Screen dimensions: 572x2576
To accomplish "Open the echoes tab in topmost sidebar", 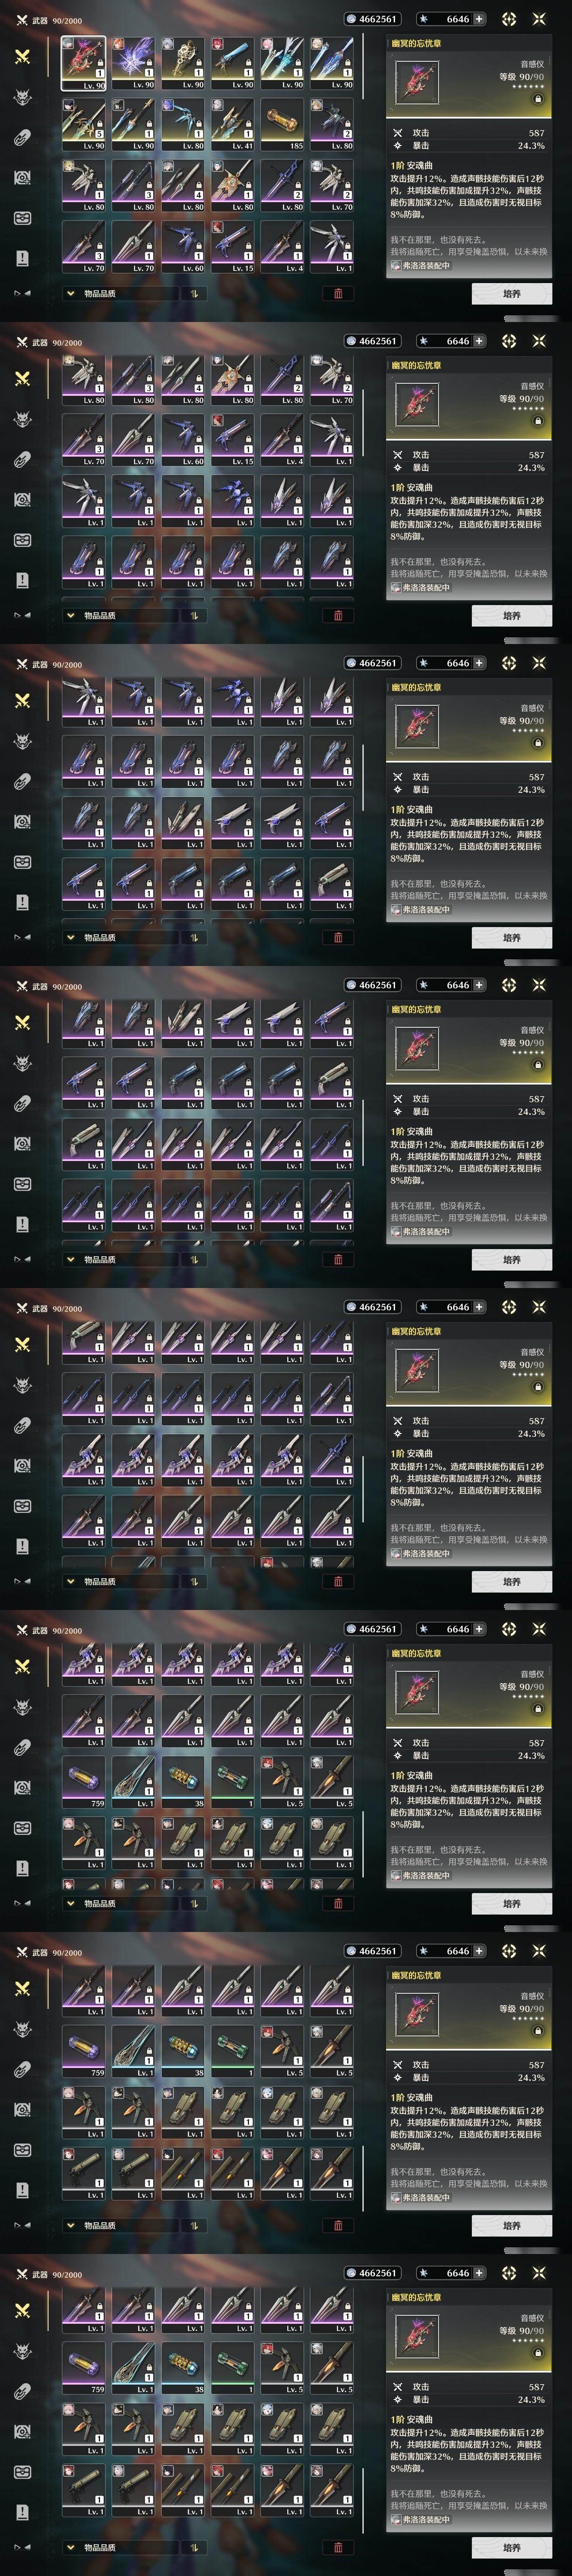I will (x=22, y=97).
